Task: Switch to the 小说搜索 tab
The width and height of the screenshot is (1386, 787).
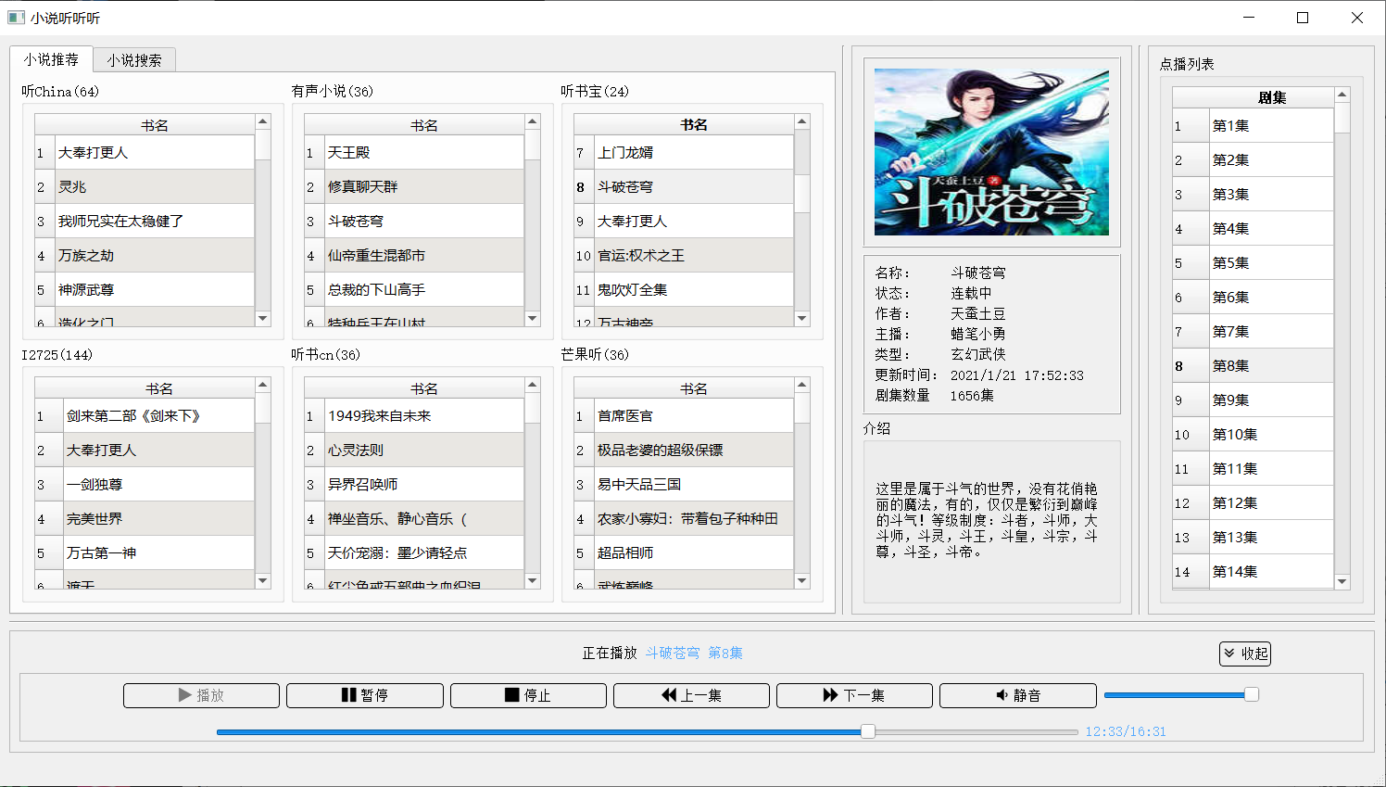Action: pos(134,60)
